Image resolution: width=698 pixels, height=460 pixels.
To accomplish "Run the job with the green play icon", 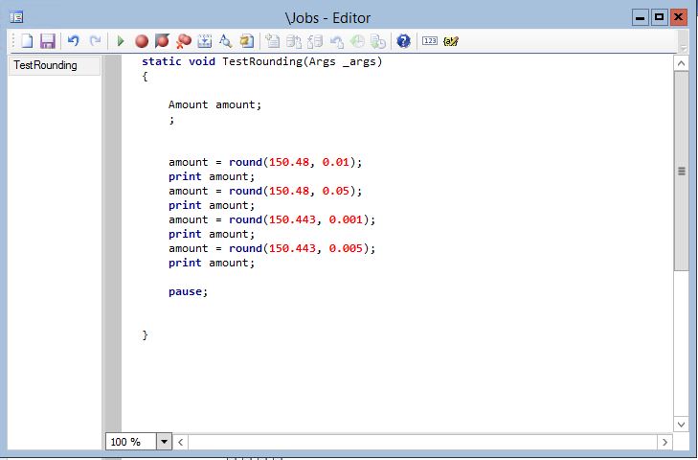I will [x=121, y=41].
